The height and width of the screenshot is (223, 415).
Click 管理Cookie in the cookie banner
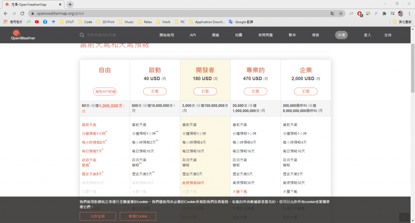click(x=138, y=217)
